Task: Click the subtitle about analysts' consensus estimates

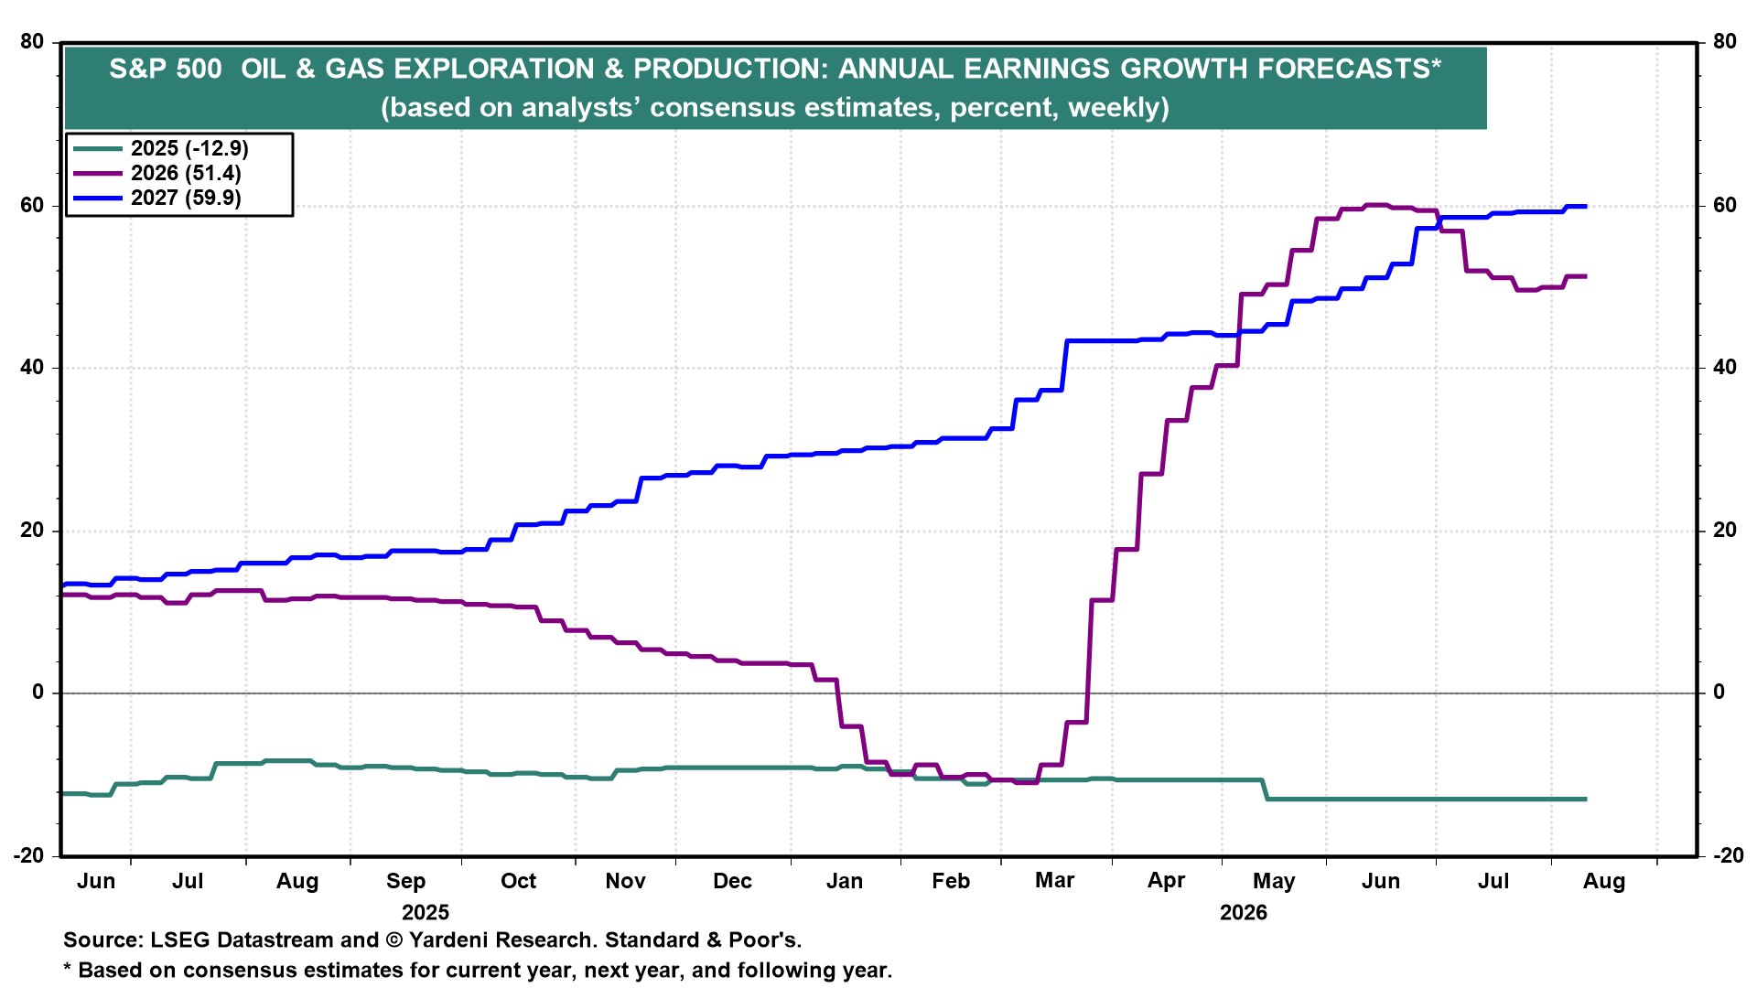Action: [x=775, y=108]
